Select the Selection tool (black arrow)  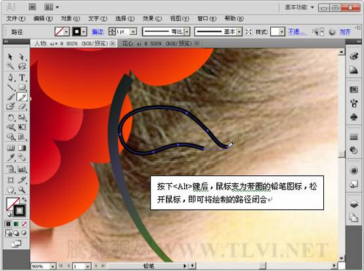click(10, 57)
